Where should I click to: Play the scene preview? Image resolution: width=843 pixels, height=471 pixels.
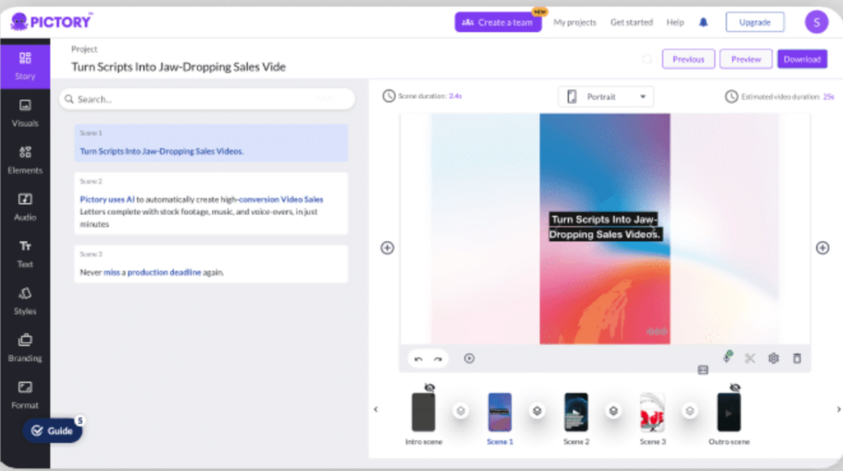point(469,358)
